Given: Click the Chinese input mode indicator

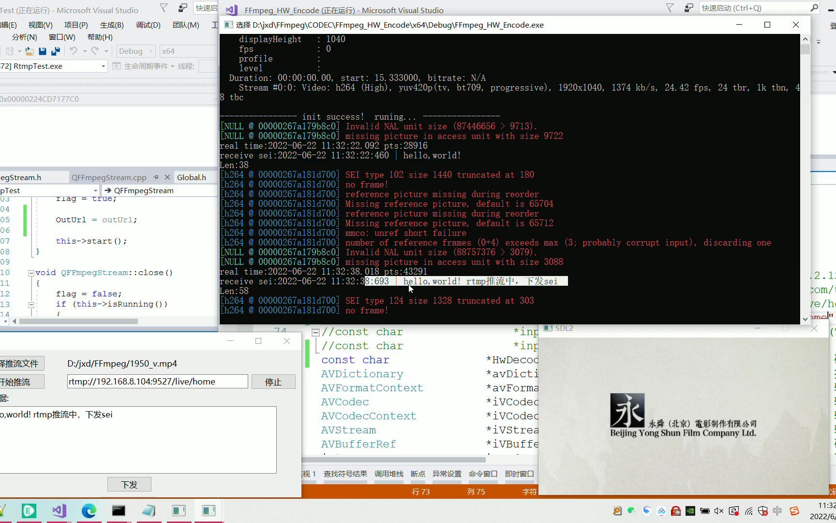Looking at the screenshot, I should (x=777, y=510).
